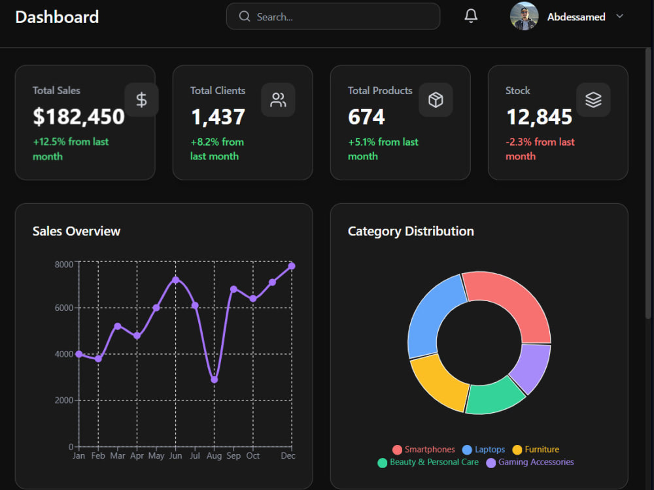Click the $182,450 total sales value
The height and width of the screenshot is (490, 654).
[x=78, y=117]
